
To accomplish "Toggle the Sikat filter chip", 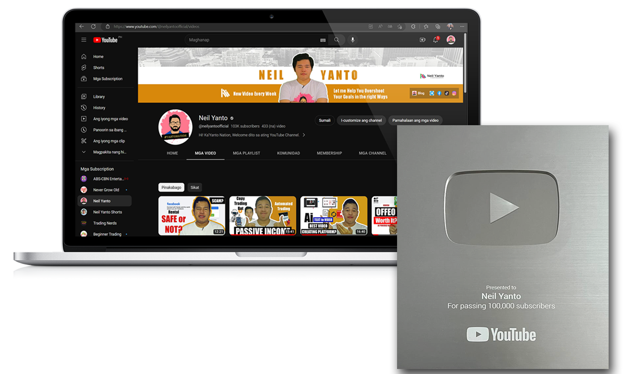I will (194, 187).
